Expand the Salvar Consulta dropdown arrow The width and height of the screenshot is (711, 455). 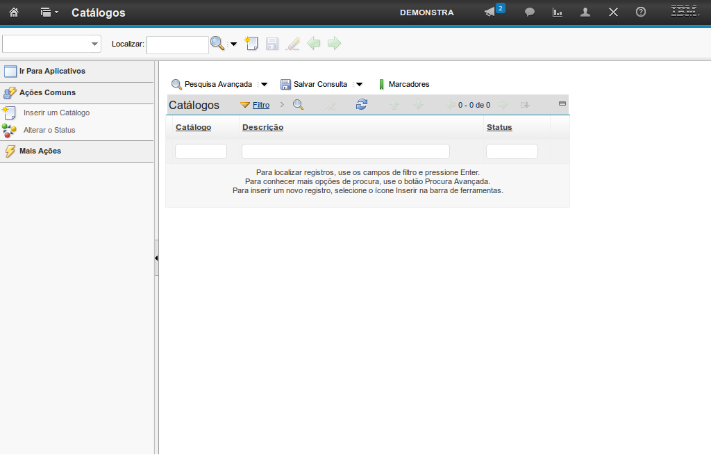tap(359, 85)
